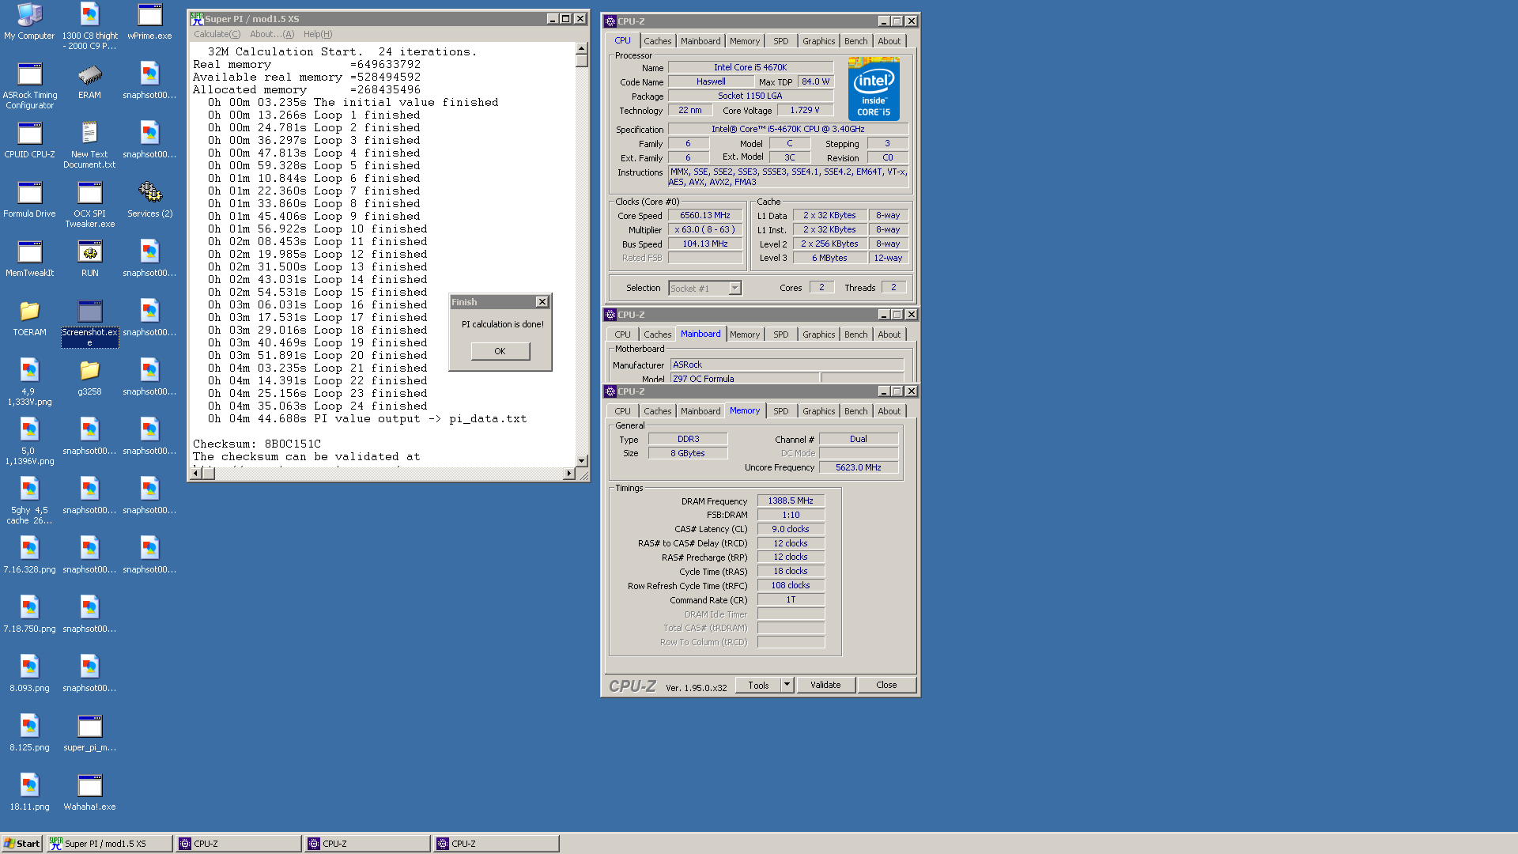Switch to About tab in top CPU-Z
1518x854 pixels.
[889, 41]
